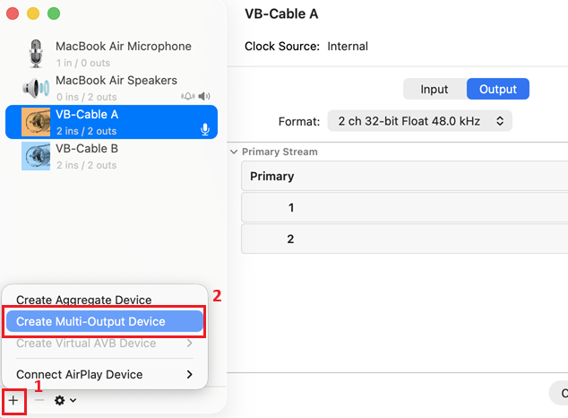Click the MacBook Air Microphone icon
This screenshot has width=568, height=418.
[36, 54]
